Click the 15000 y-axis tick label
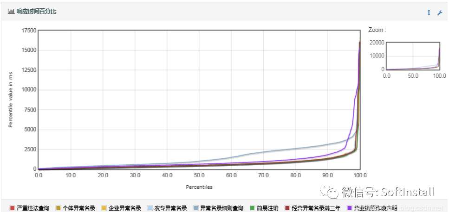The image size is (449, 212). pos(29,50)
